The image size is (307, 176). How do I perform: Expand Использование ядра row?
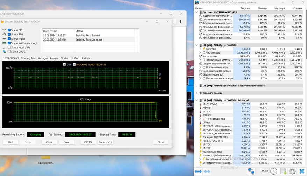point(200,67)
